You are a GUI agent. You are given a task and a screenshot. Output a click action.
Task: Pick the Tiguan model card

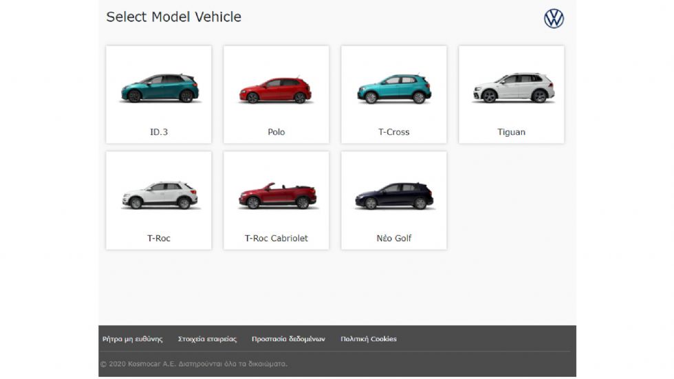(511, 94)
